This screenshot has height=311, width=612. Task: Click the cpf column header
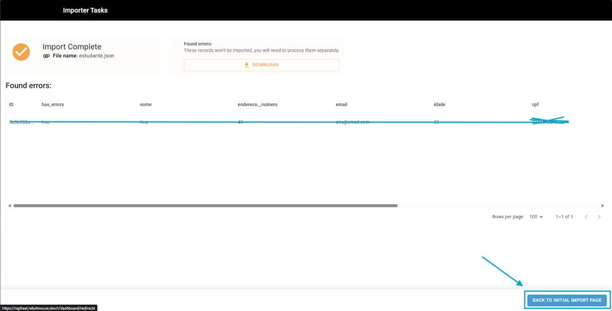535,105
